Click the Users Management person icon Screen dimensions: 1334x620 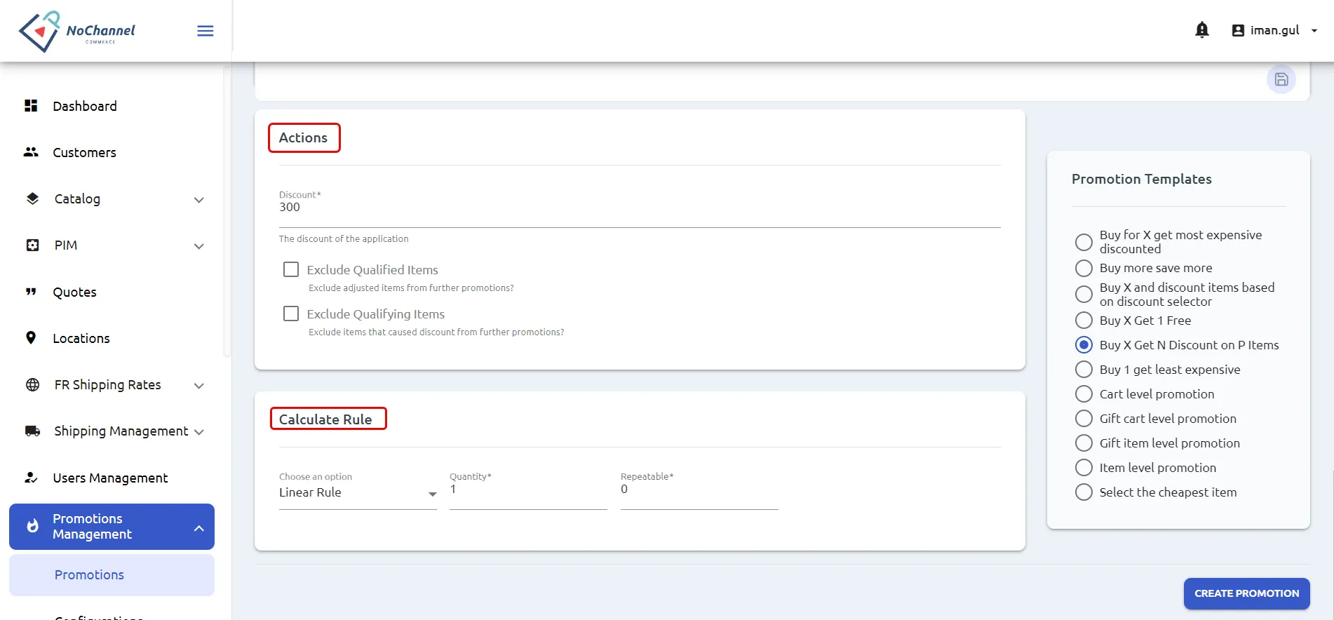click(31, 478)
